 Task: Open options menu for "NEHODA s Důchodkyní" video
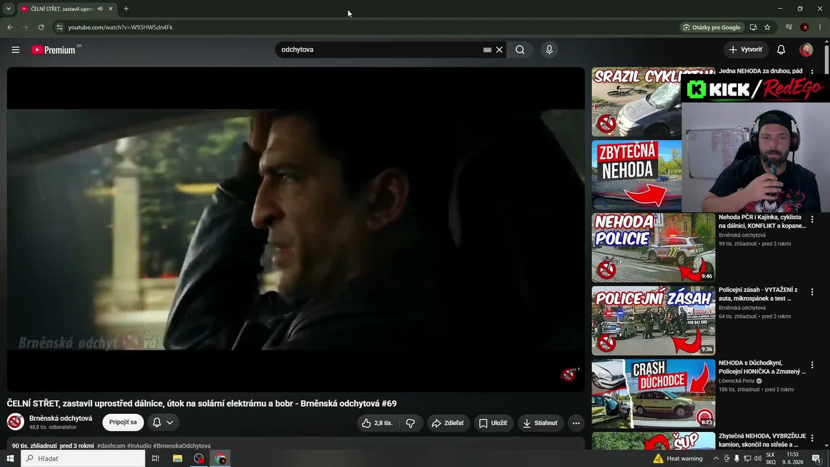coord(812,365)
